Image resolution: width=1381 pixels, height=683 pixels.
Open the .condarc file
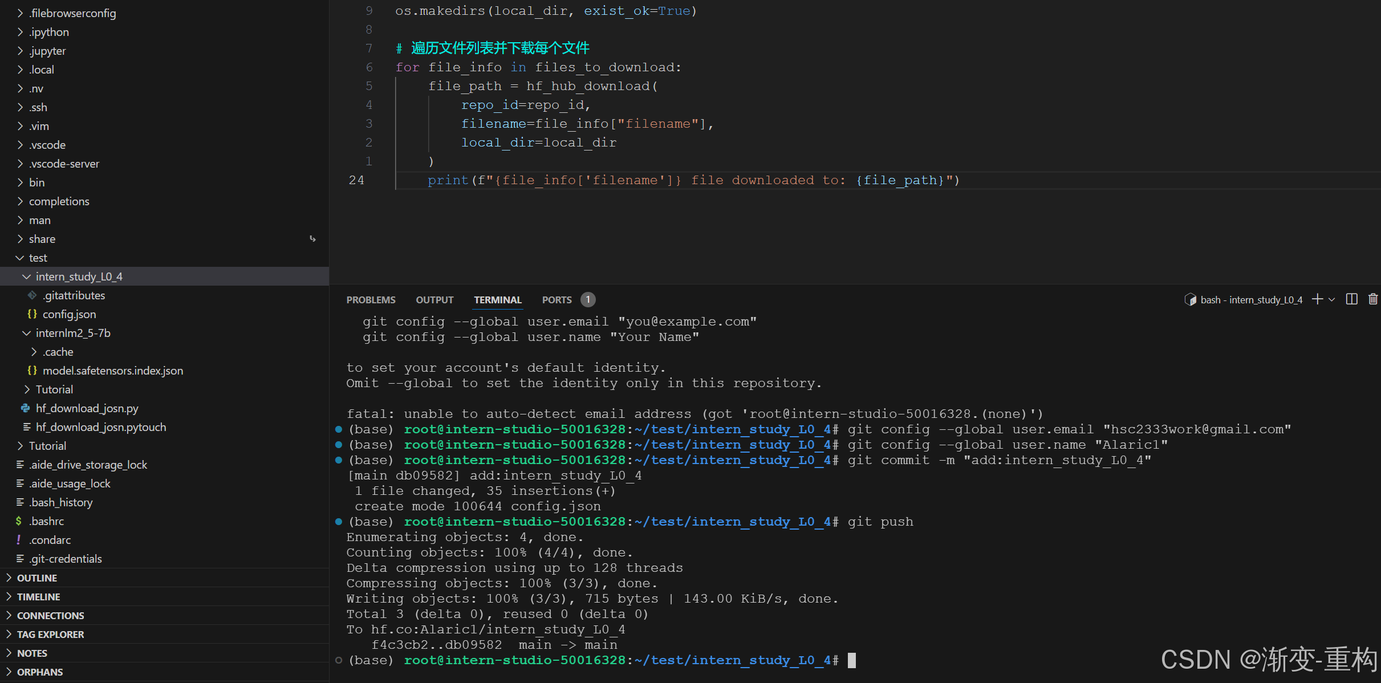(50, 540)
